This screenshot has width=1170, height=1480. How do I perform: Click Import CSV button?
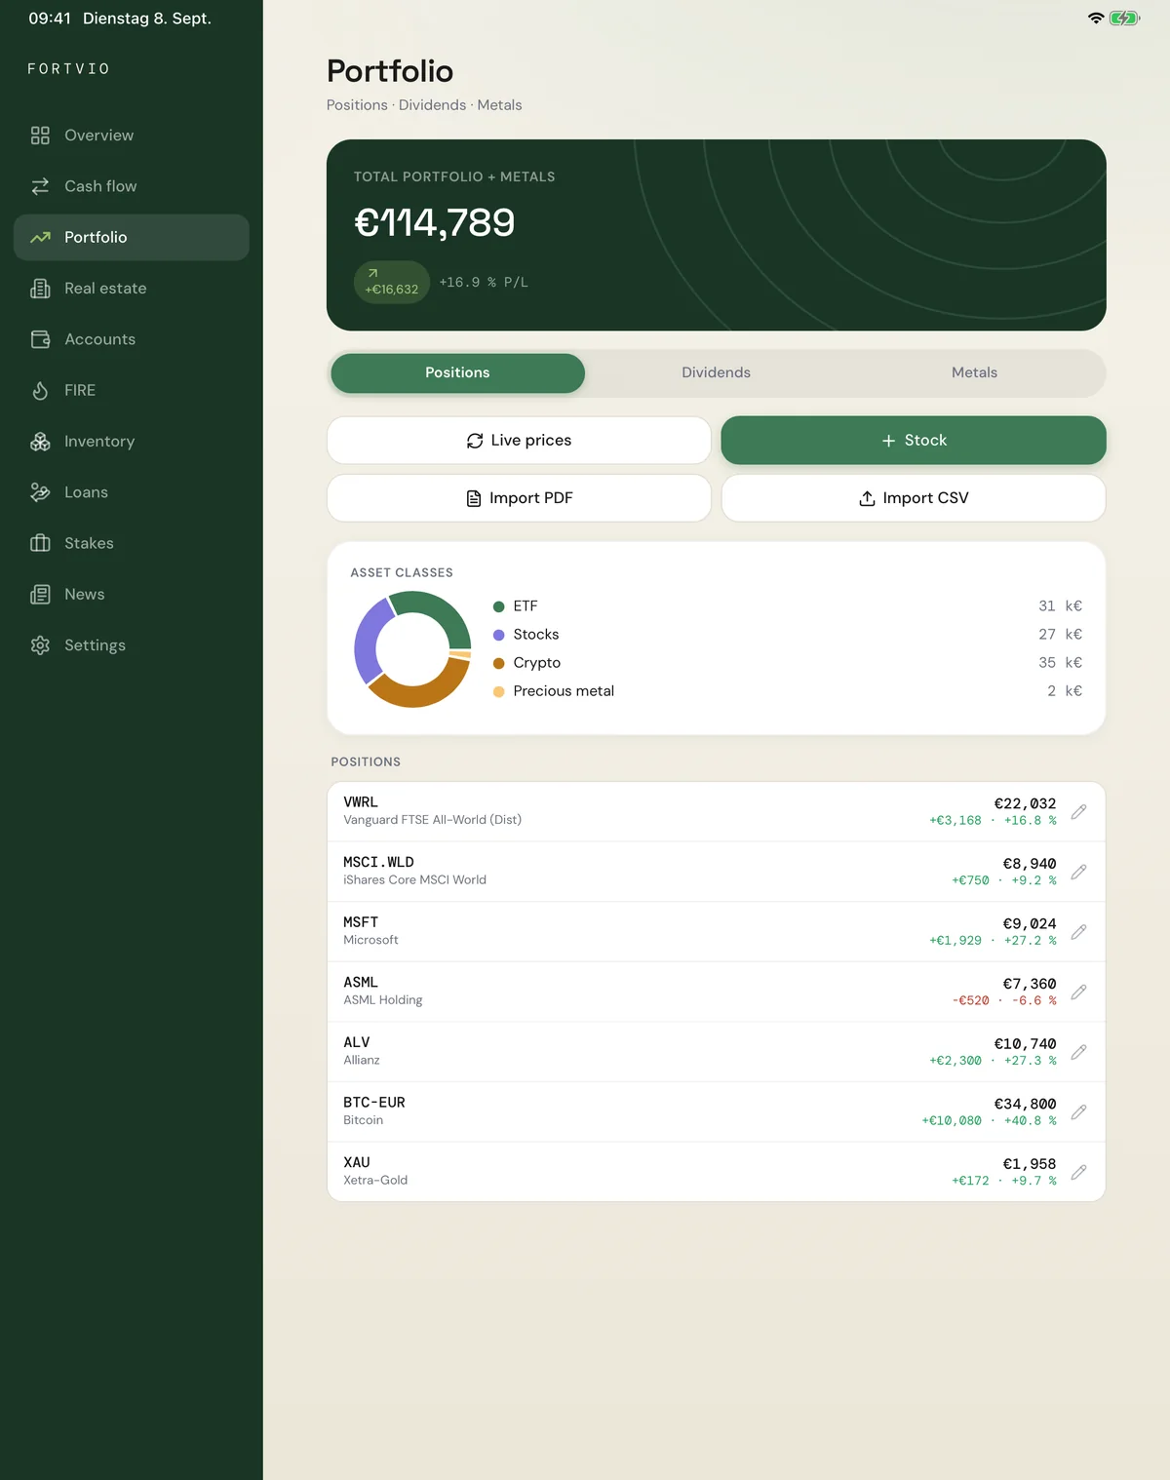click(x=914, y=498)
